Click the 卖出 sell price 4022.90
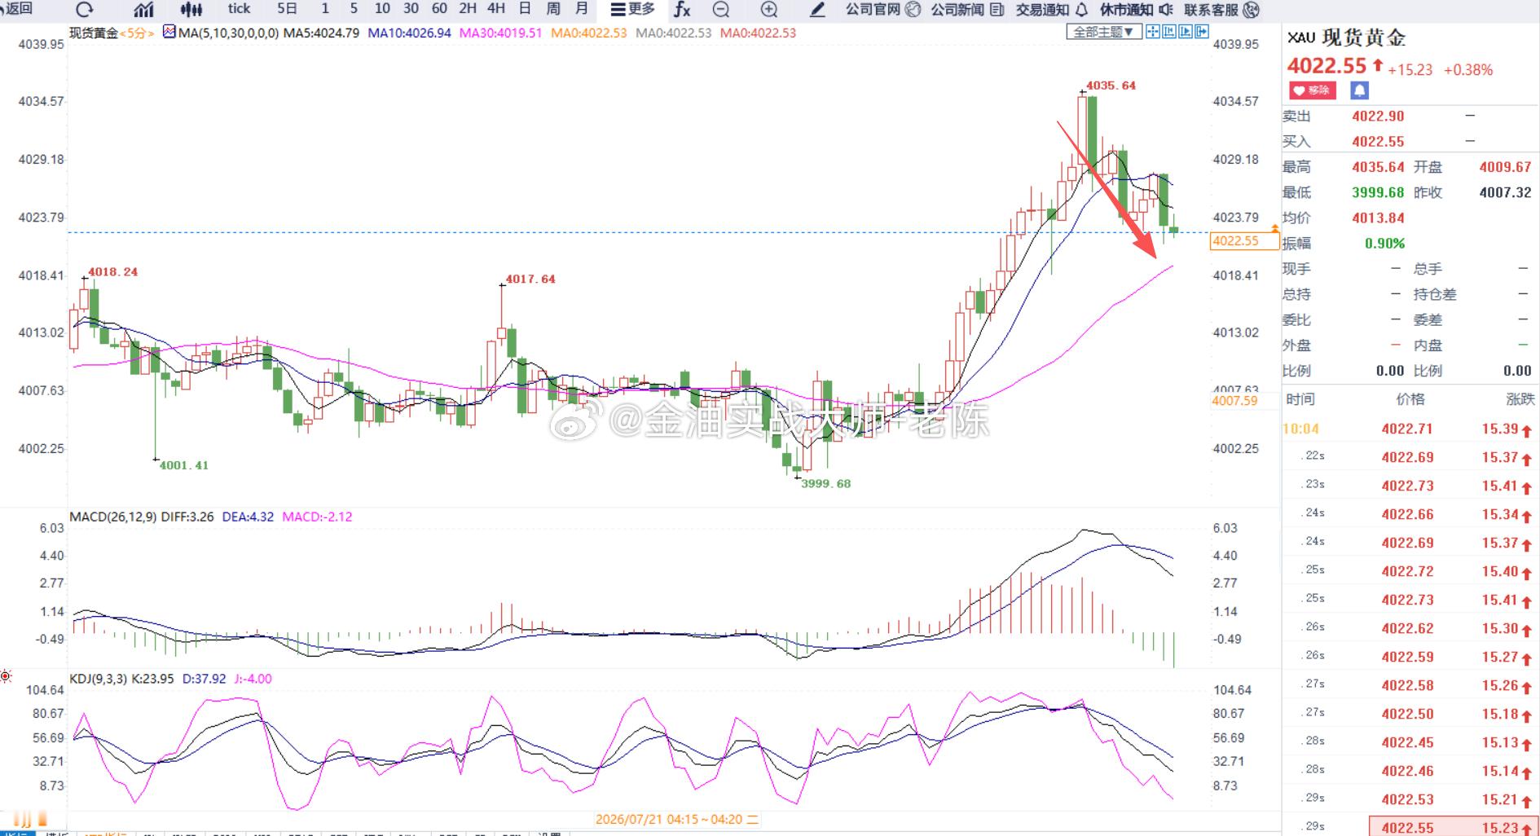The height and width of the screenshot is (836, 1540). 1378,117
